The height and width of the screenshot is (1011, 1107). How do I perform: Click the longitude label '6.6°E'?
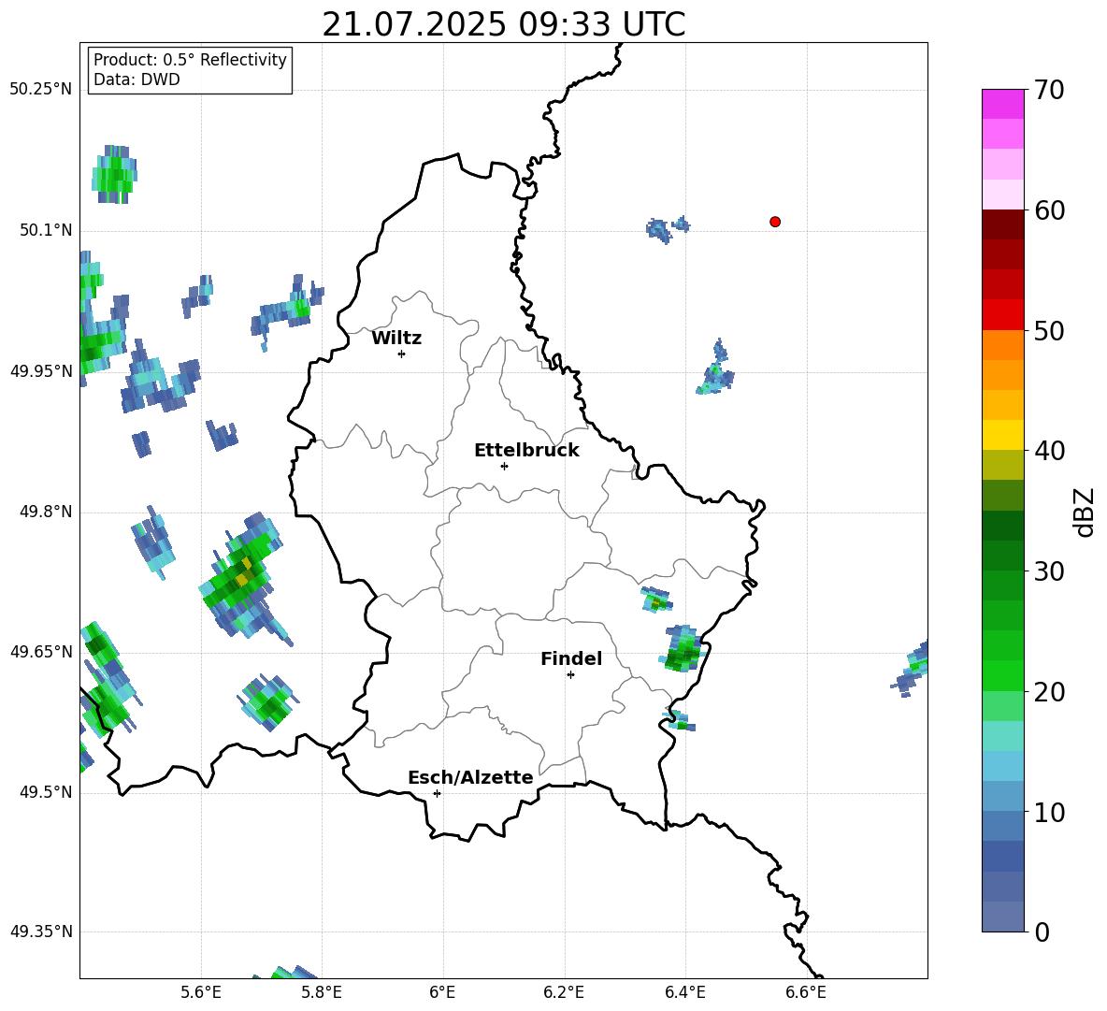(806, 993)
